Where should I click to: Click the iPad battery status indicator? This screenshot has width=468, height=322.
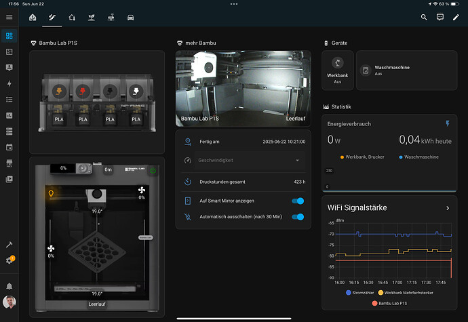pos(455,4)
